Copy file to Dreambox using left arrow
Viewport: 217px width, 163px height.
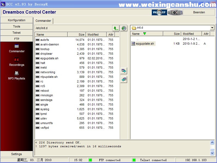124,79
